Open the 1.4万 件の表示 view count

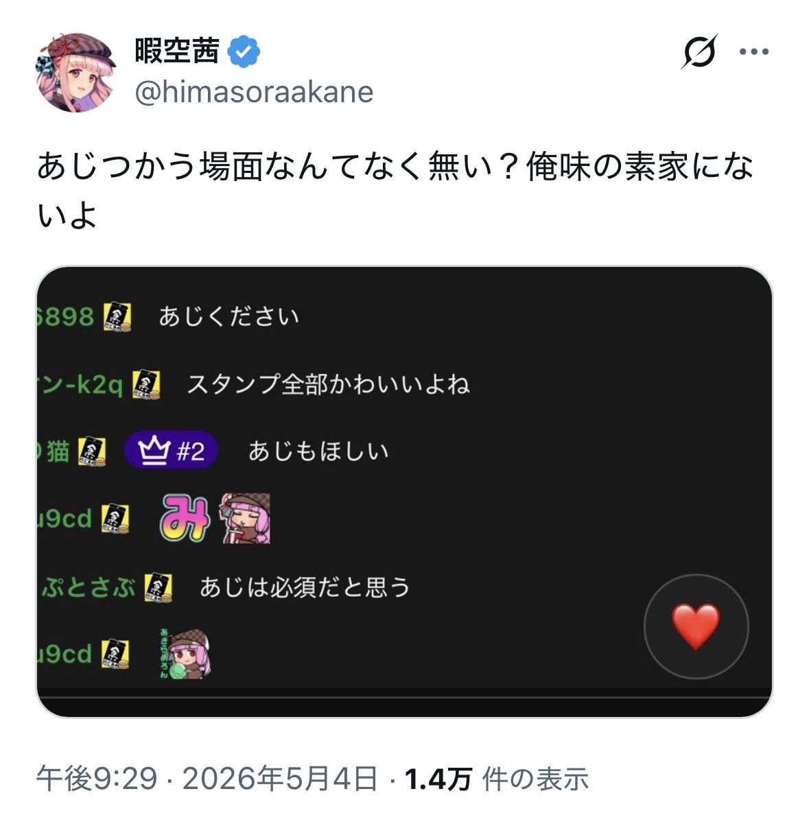click(x=496, y=779)
